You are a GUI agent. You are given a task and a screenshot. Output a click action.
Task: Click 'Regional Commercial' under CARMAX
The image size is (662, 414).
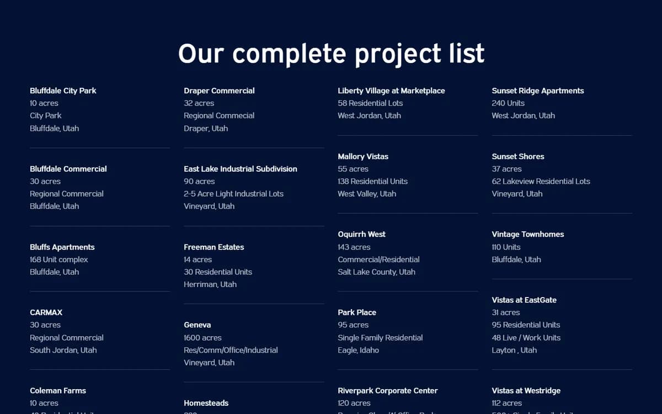point(67,338)
